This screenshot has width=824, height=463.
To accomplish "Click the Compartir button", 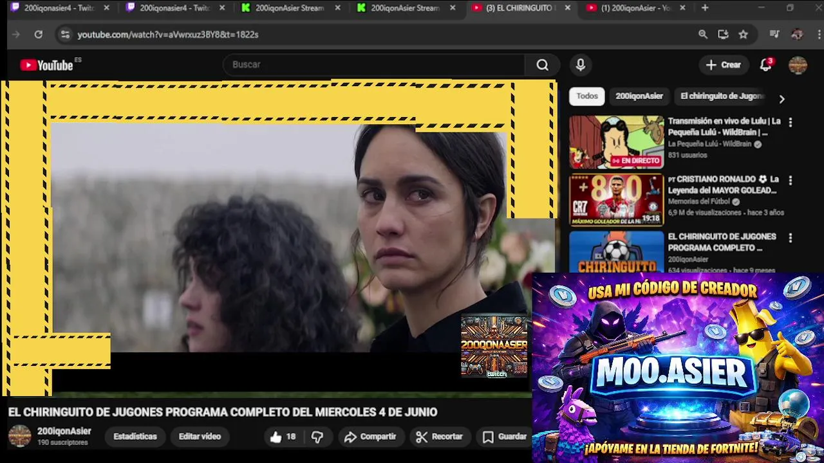I will [x=370, y=437].
